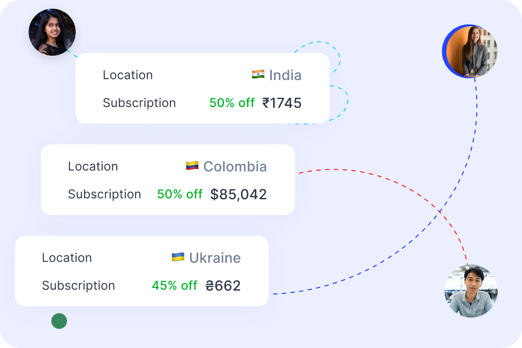Select the man's profile photo
This screenshot has height=348, width=522.
[471, 291]
